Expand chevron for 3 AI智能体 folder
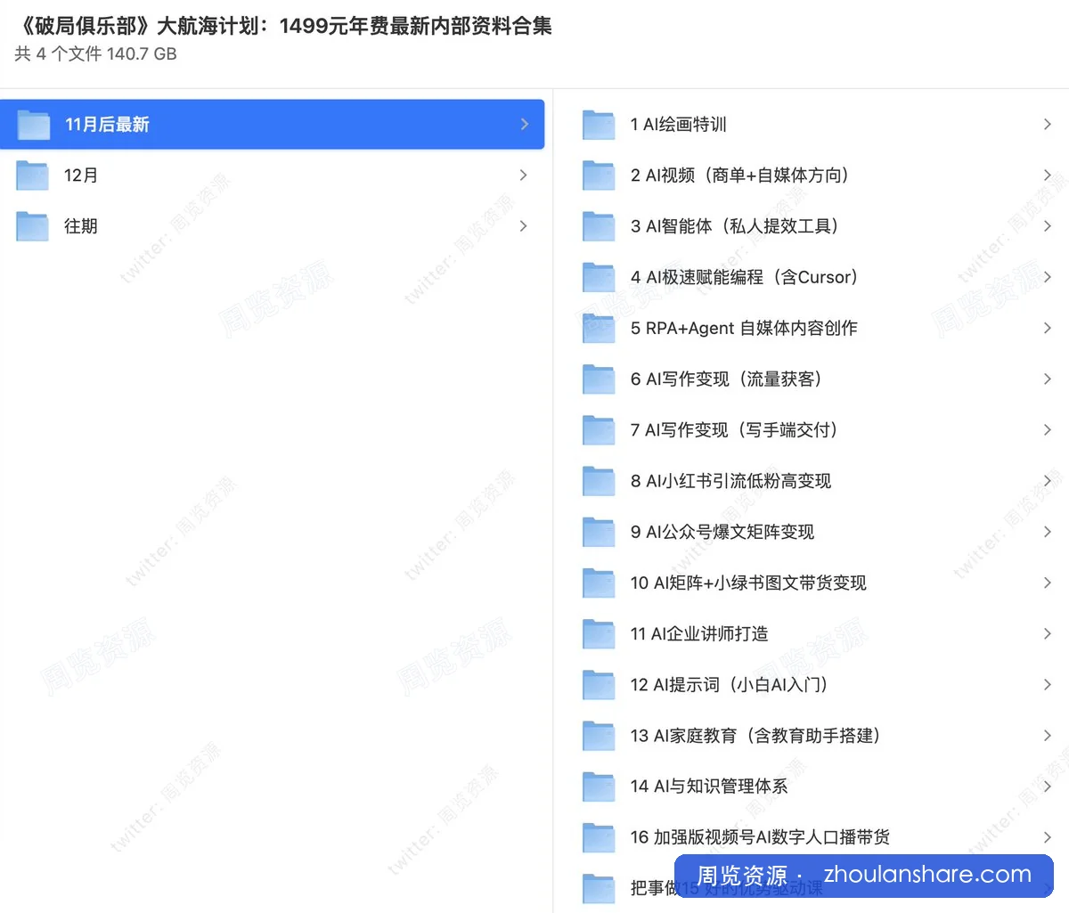1069x913 pixels. pyautogui.click(x=1048, y=226)
